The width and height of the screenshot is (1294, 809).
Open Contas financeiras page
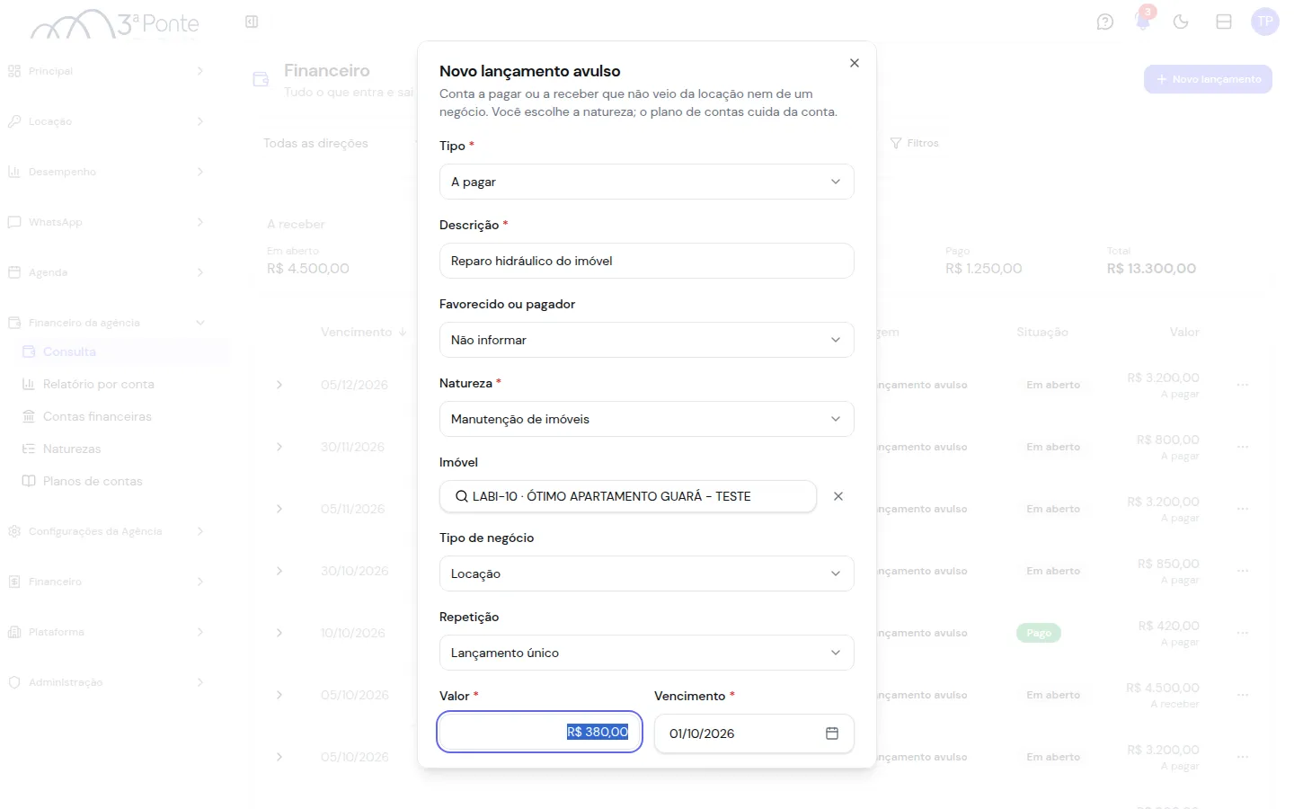pos(122,416)
